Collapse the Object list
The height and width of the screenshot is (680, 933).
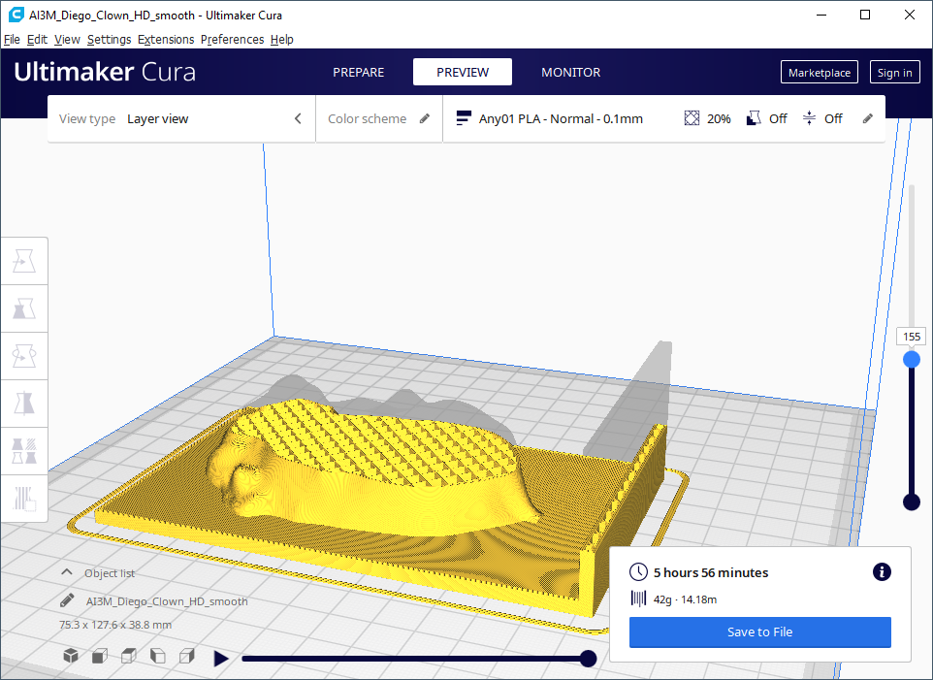pyautogui.click(x=67, y=573)
